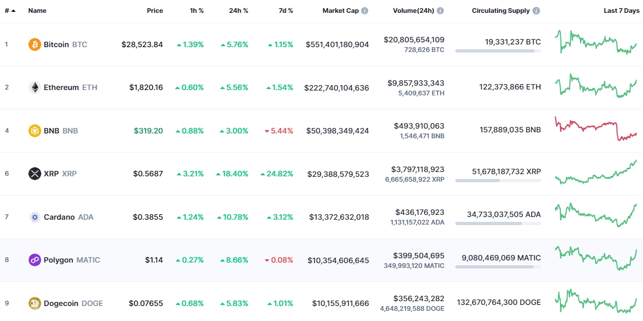Click the Bitcoin coin logo
Screen dimensions: 643x321
(35, 44)
